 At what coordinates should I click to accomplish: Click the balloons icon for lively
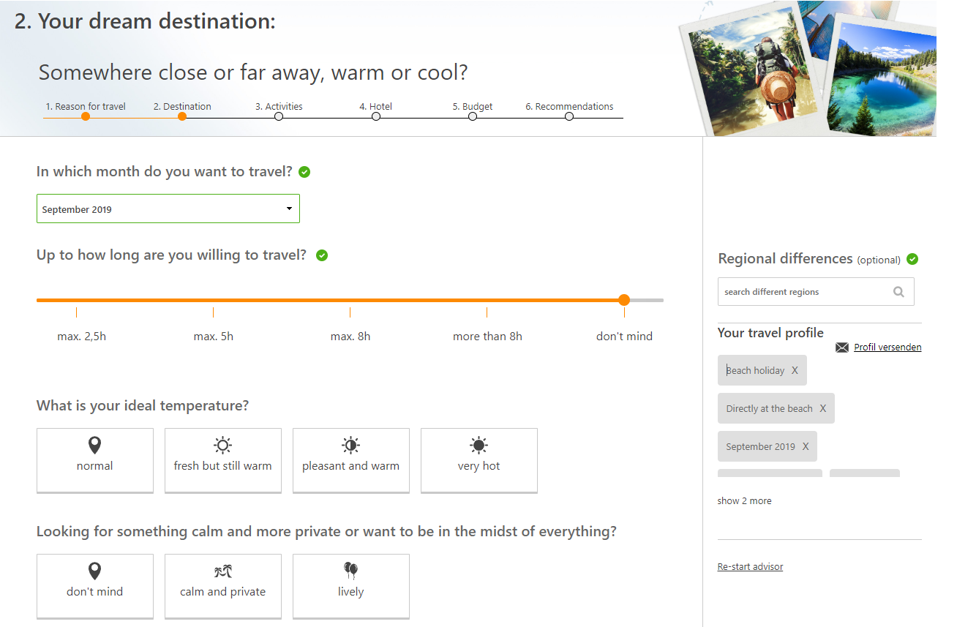click(350, 571)
